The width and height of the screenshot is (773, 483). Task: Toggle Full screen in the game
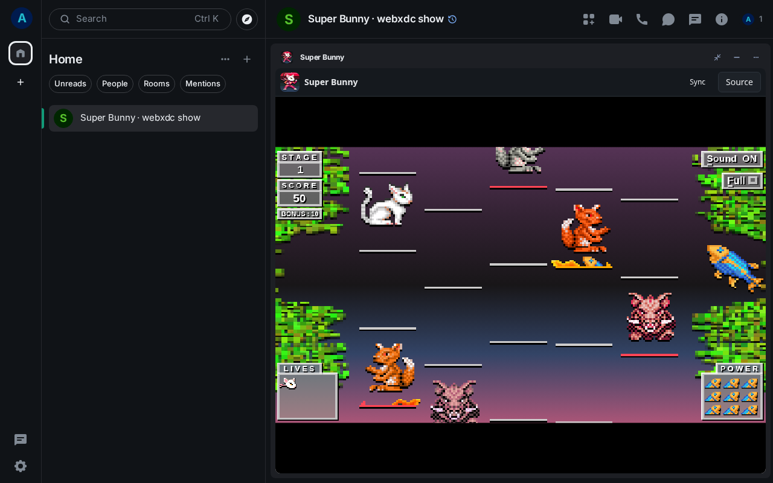click(742, 181)
